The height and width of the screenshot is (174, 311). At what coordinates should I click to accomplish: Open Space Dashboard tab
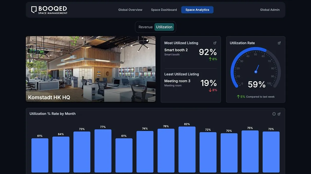164,10
